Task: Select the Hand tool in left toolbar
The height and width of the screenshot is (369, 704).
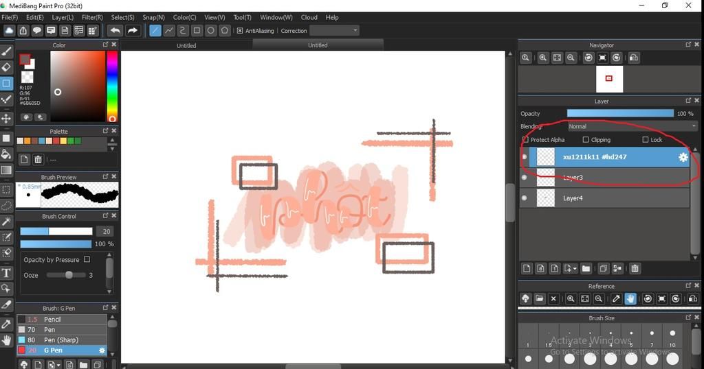Action: coord(6,340)
